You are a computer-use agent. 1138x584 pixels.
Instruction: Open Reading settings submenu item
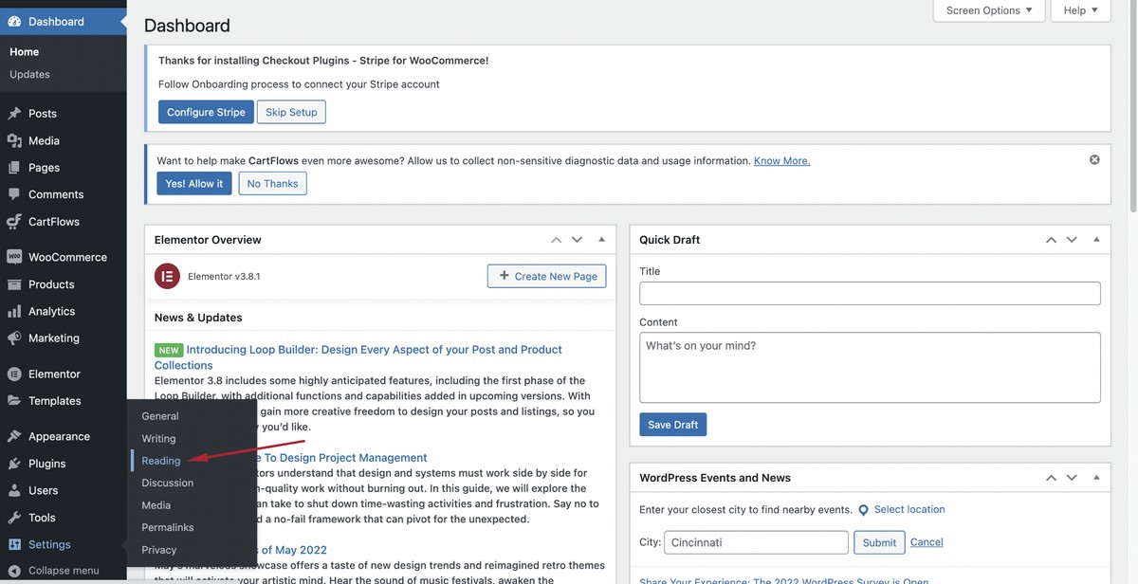(161, 461)
